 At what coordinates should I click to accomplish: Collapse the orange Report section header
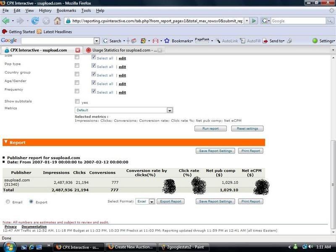6,142
